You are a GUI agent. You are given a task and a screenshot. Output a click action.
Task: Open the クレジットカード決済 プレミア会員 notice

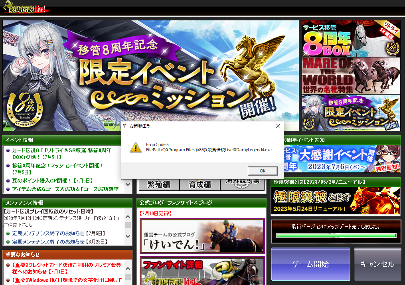66,268
